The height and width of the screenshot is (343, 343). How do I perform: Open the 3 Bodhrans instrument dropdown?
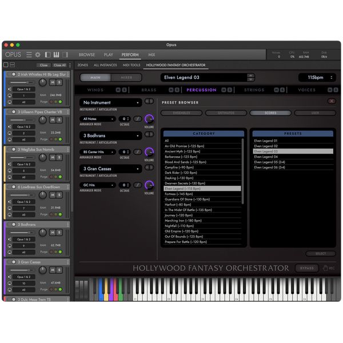(111, 135)
